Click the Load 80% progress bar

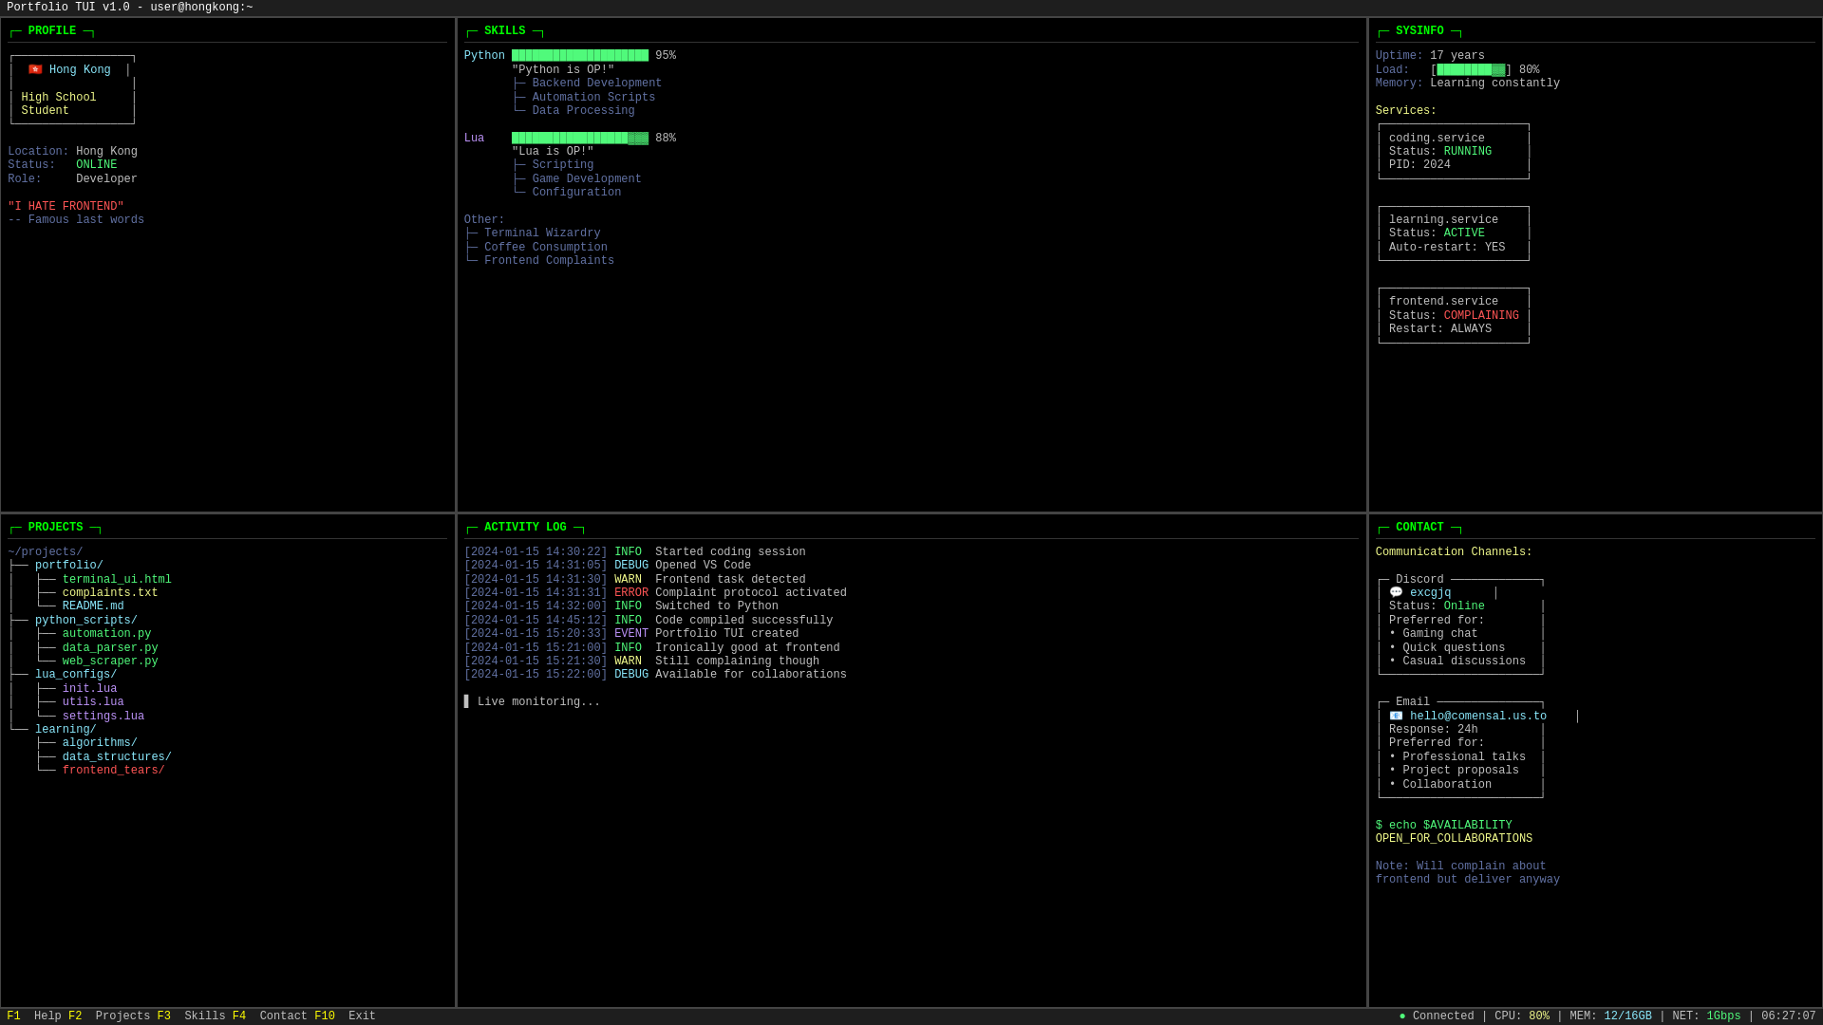tap(1471, 70)
